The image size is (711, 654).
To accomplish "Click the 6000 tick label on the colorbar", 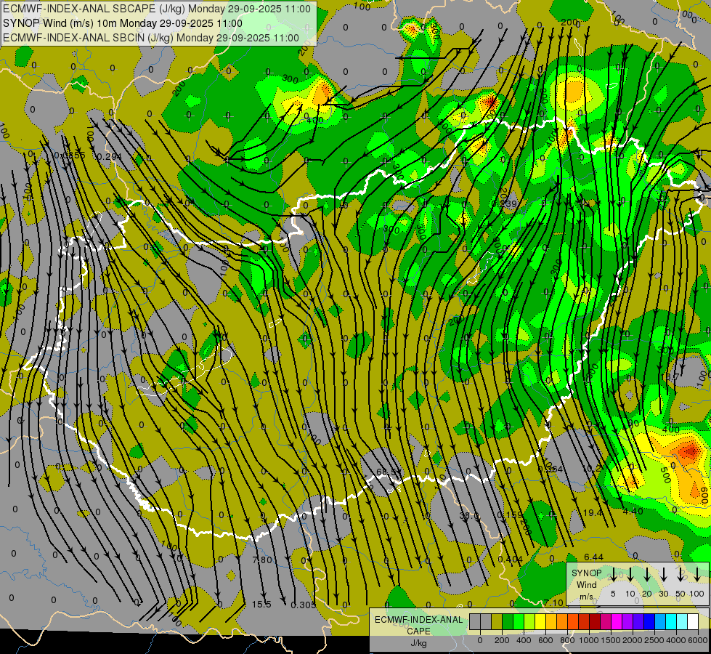I will pos(698,640).
